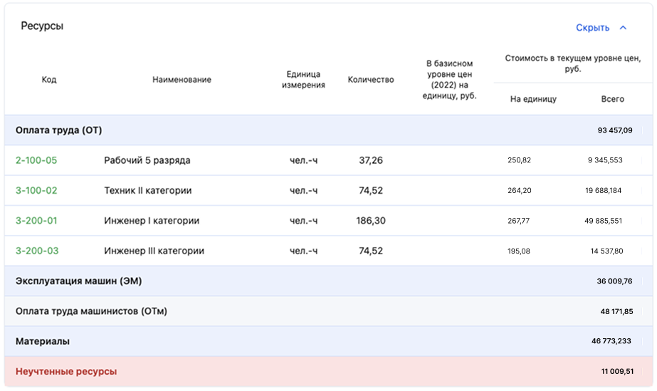Select machine operation total 36 009,76
Viewport: 657px width, 391px height.
point(614,281)
